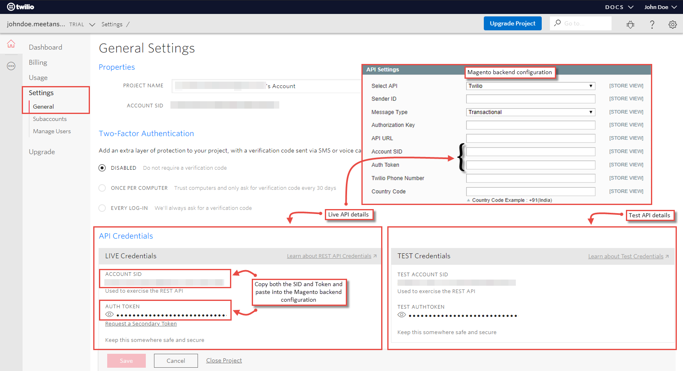Open Subaccounts in sidebar

tap(50, 119)
